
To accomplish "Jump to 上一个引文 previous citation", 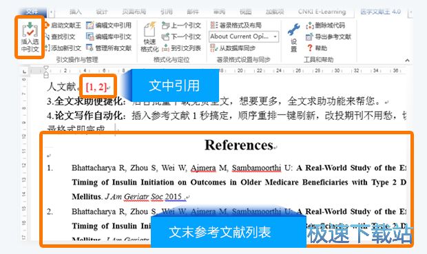I will [181, 25].
